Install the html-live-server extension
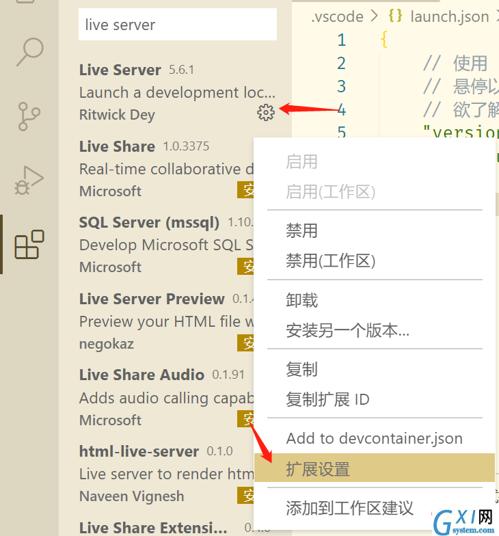 [246, 495]
